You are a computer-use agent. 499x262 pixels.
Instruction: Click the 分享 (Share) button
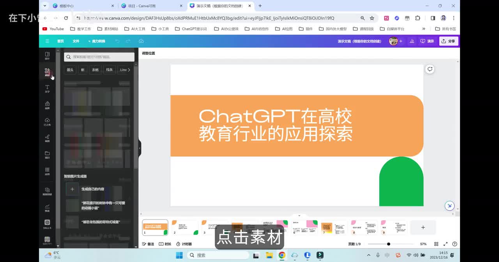pyautogui.click(x=448, y=41)
